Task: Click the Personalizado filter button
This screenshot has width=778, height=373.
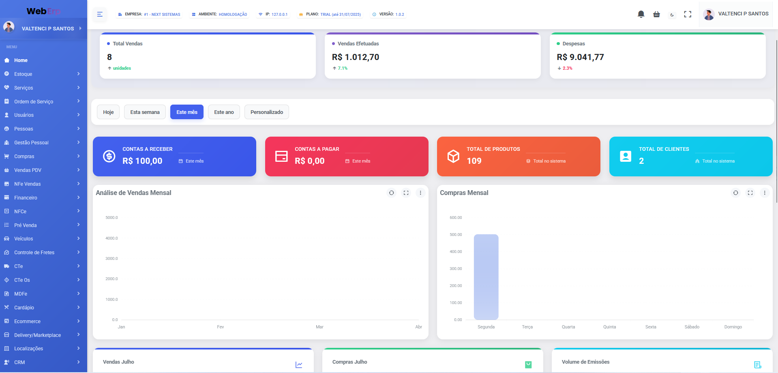Action: click(266, 112)
